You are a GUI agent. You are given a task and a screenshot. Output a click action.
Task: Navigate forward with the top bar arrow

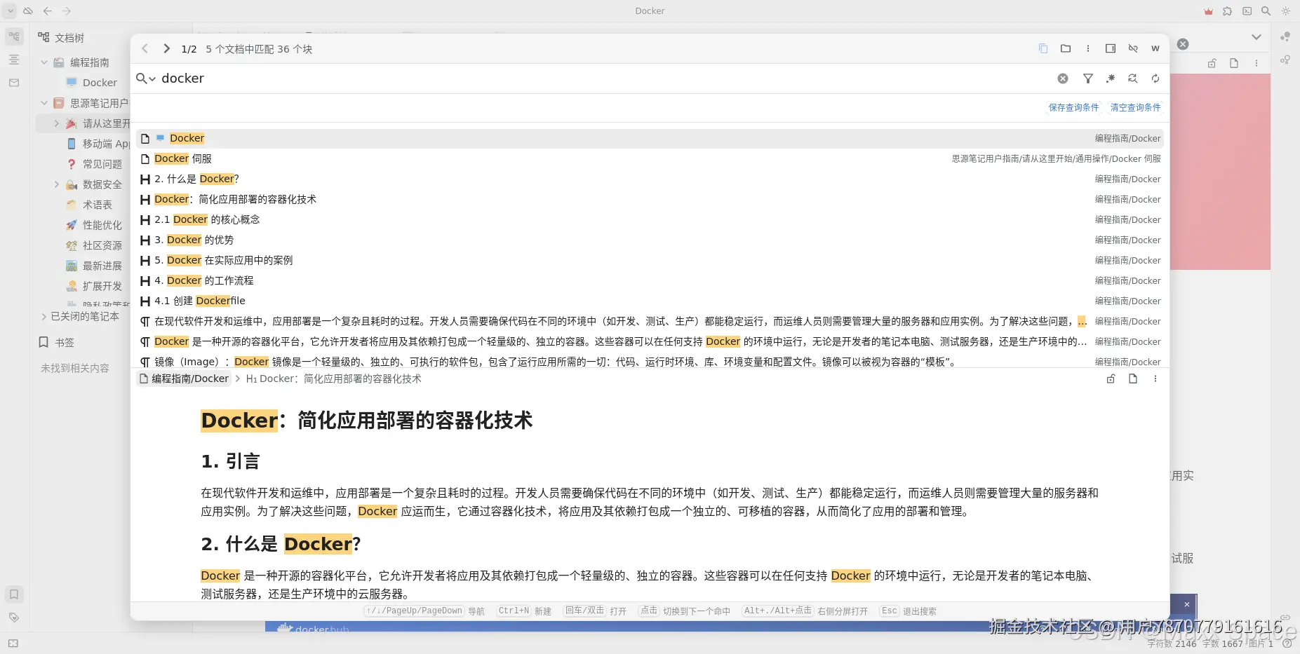coord(67,11)
